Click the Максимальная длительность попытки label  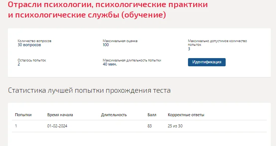pos(132,60)
